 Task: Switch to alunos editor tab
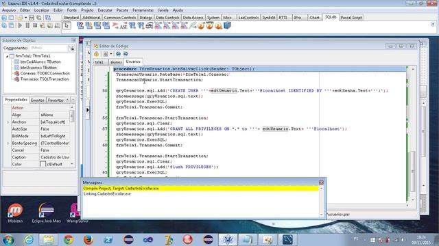point(116,62)
